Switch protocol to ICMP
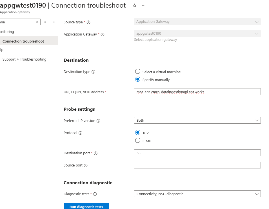The image size is (269, 209). (138, 141)
